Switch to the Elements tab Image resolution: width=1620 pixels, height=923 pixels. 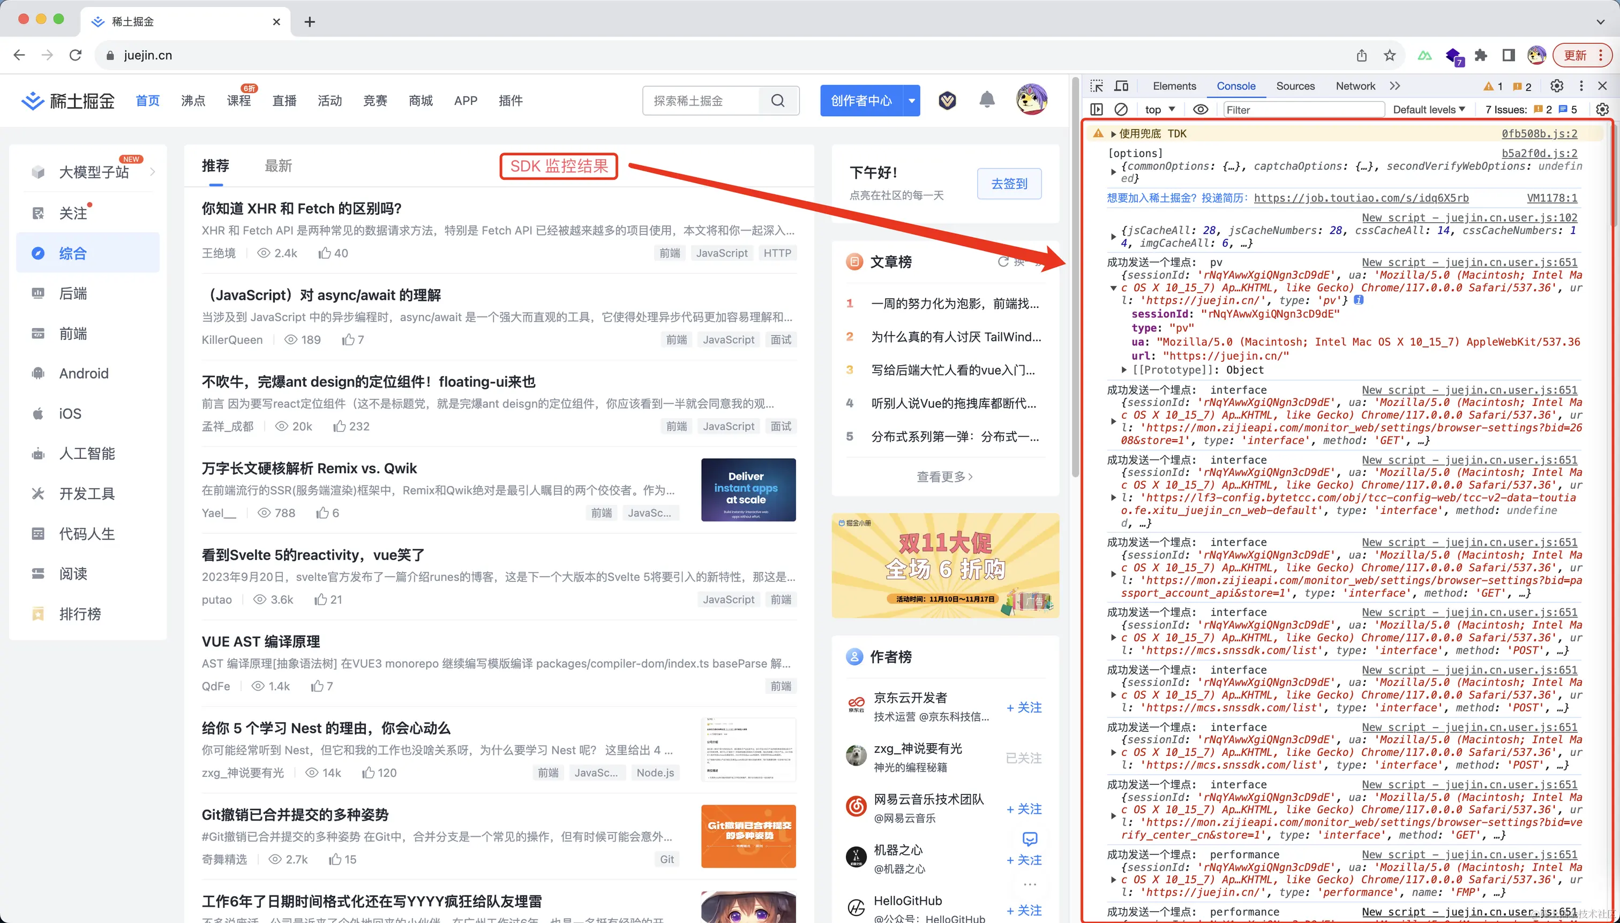[x=1174, y=86]
